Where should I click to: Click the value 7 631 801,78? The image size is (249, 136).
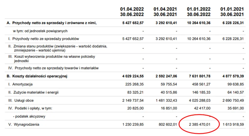(x=200, y=76)
